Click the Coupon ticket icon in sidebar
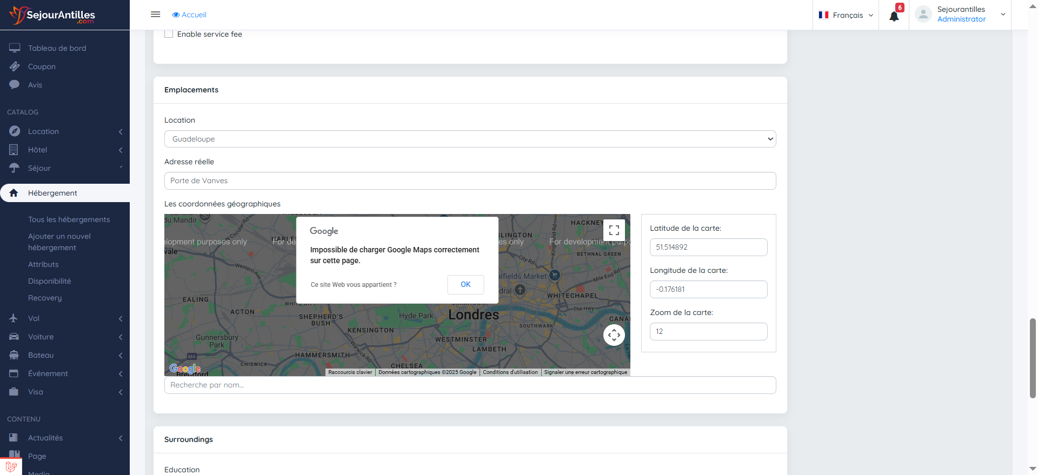 pos(15,66)
